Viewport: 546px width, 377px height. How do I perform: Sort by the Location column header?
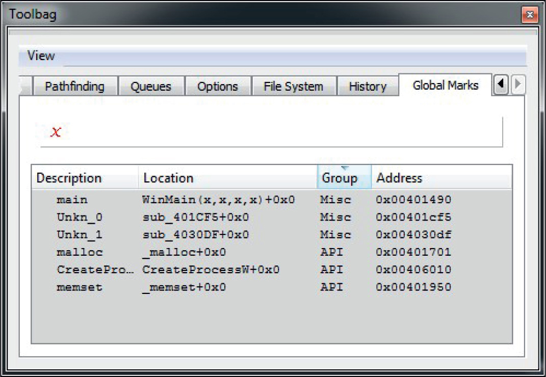click(x=169, y=178)
